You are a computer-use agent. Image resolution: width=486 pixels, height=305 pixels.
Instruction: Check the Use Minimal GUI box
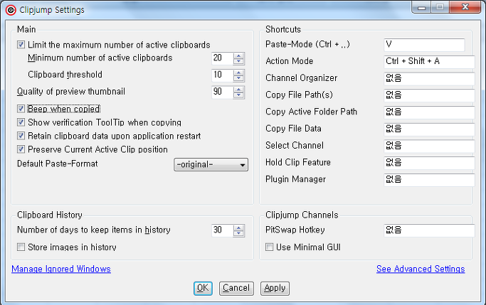[x=270, y=247]
